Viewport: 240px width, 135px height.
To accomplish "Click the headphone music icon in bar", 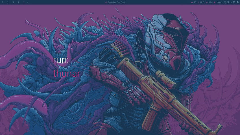I will click(x=106, y=2).
